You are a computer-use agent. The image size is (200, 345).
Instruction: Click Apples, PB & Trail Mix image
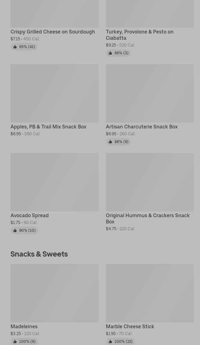click(54, 93)
